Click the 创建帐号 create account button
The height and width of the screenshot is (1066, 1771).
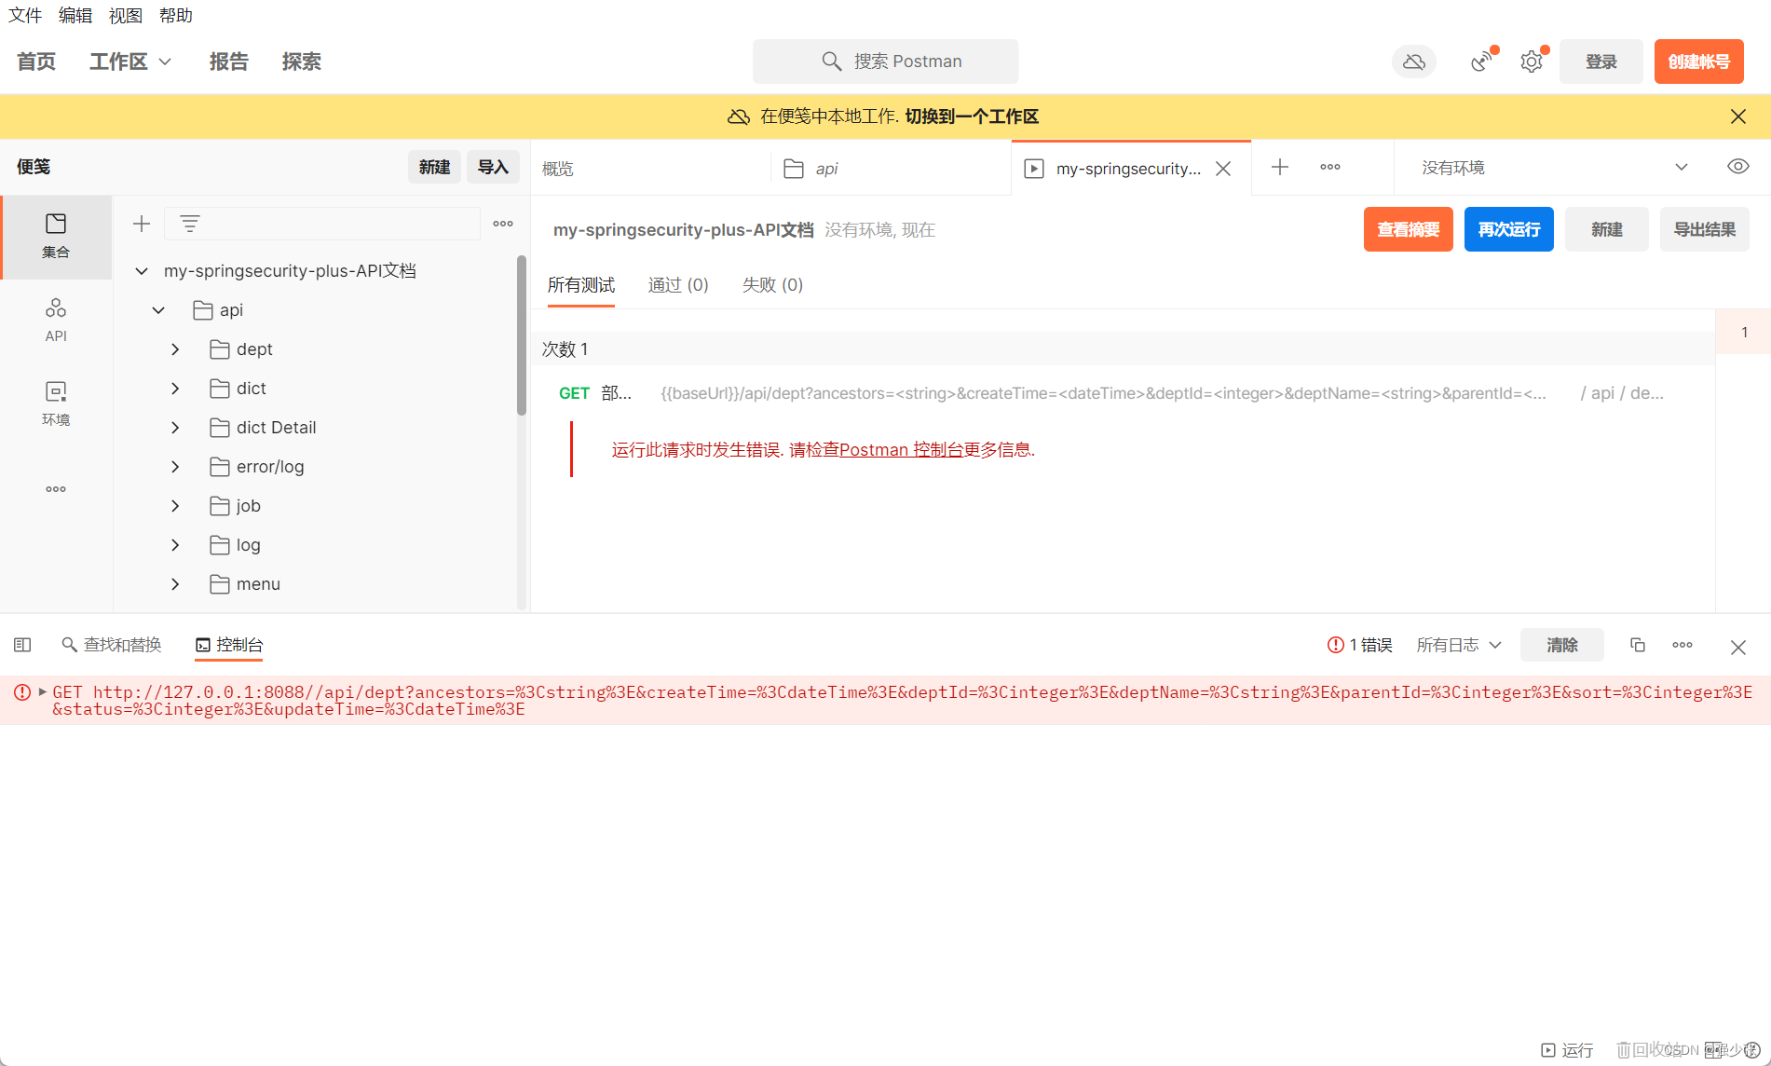click(1699, 61)
